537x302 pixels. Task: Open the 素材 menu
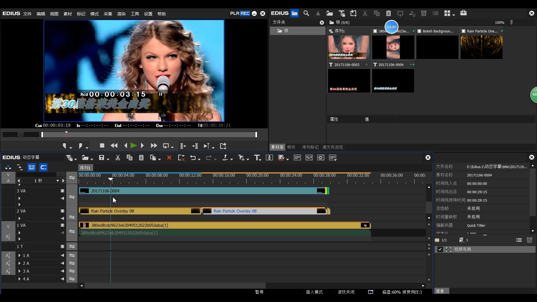[x=68, y=14]
